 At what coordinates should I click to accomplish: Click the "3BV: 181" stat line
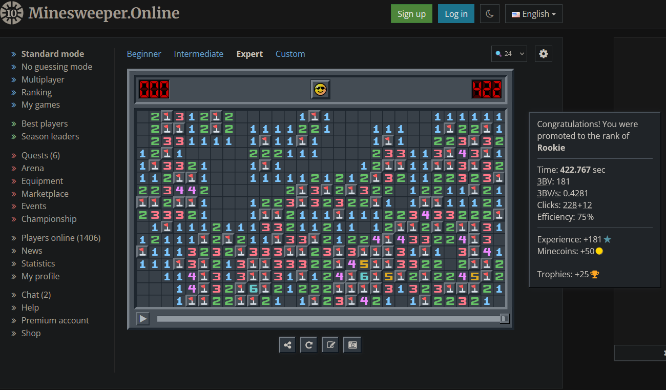[554, 181]
